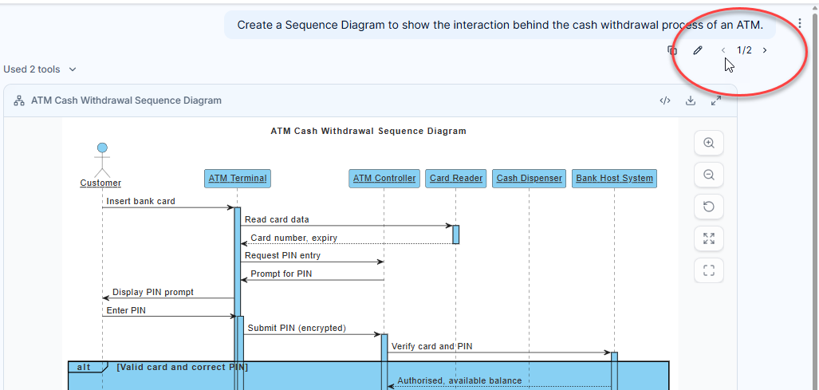This screenshot has width=819, height=390.
Task: Toggle fullscreen frame for the diagram
Action: coord(709,270)
